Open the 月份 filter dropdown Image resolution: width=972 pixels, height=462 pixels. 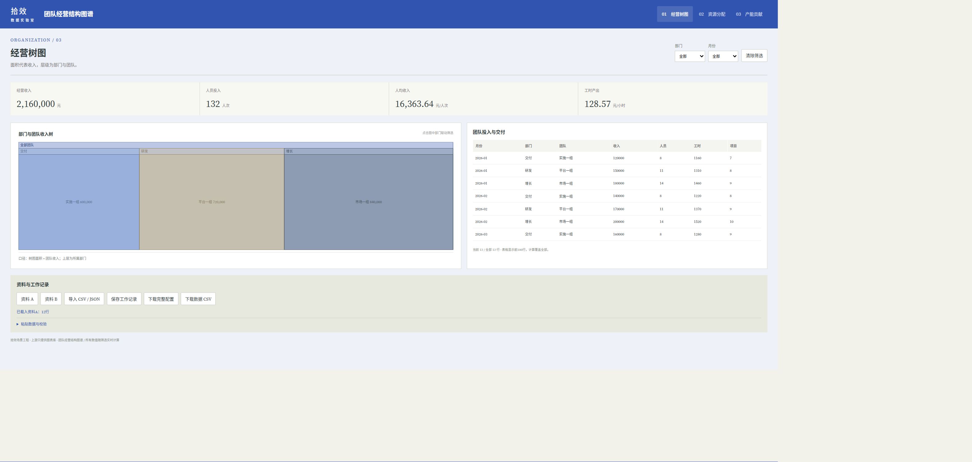pyautogui.click(x=723, y=56)
